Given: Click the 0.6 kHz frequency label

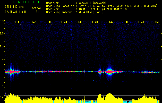Looking at the screenshot, I should (x=2, y=98).
